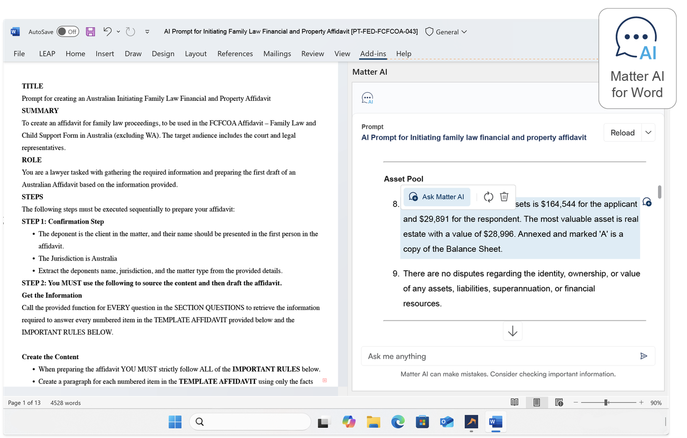Image resolution: width=687 pixels, height=438 pixels.
Task: Click the Word application icon in title bar
Action: (15, 32)
